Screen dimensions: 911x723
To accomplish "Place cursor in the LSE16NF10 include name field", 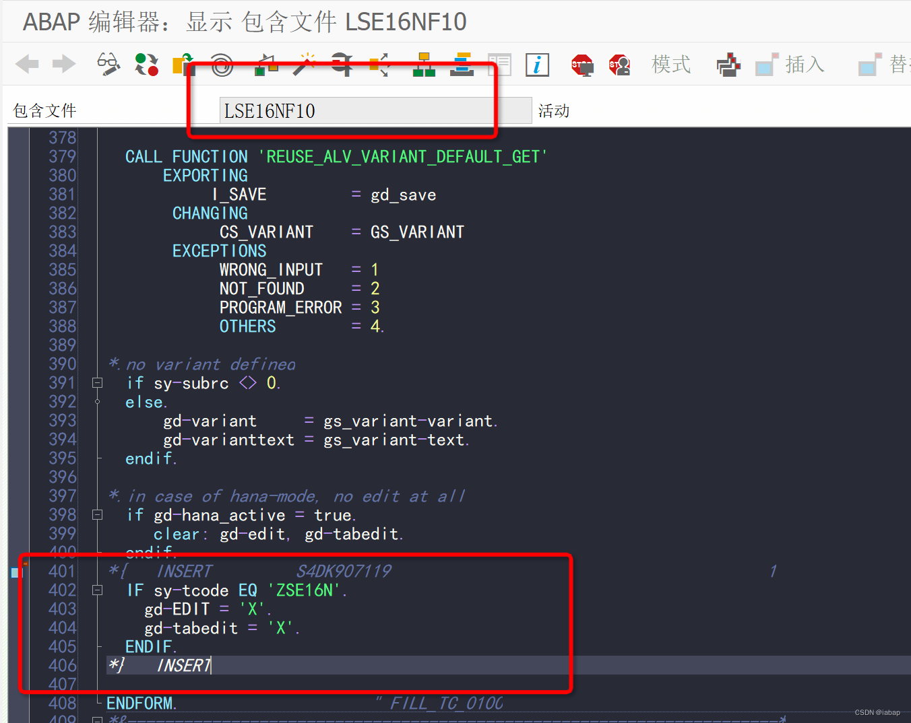I will click(375, 110).
